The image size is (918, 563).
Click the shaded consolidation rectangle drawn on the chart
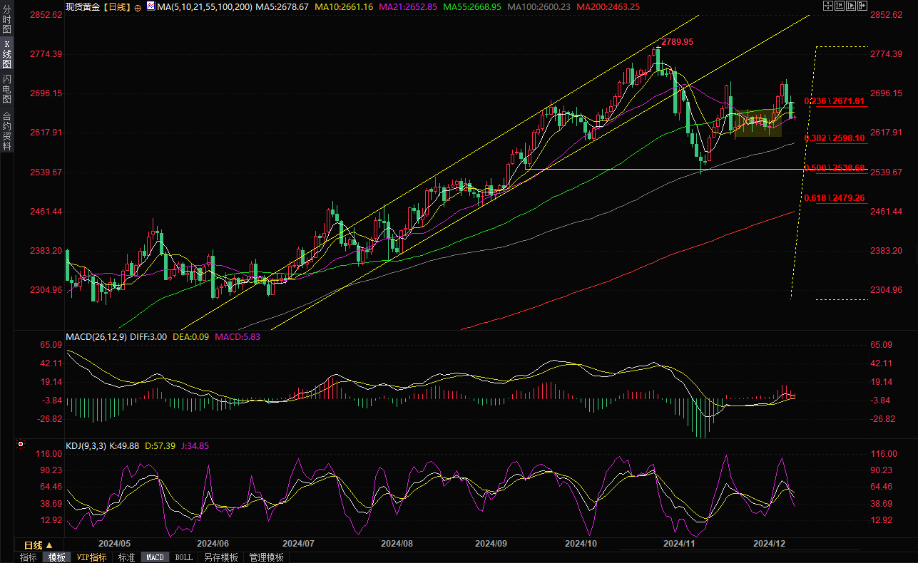[758, 123]
